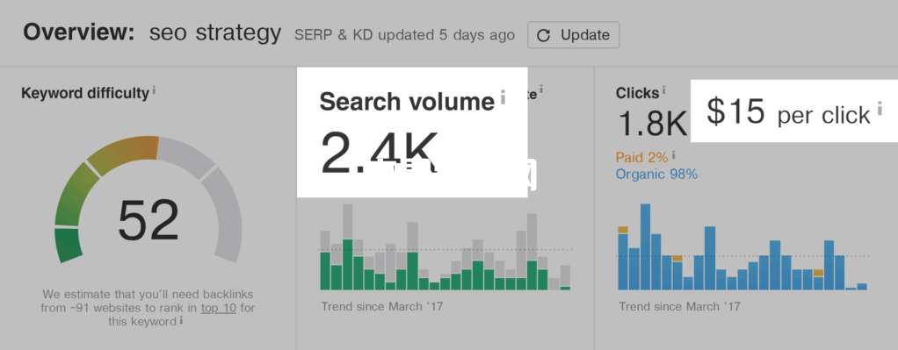The height and width of the screenshot is (350, 898).
Task: Click the Update button
Action: 573,35
